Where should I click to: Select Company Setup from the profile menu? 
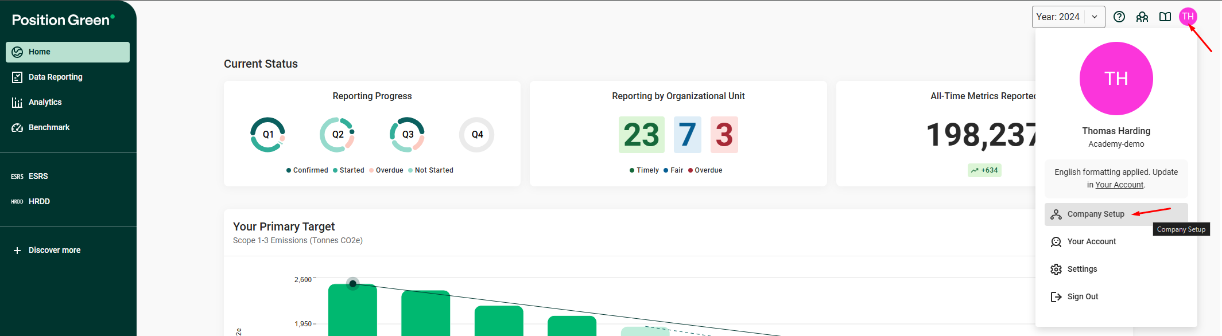(x=1116, y=214)
